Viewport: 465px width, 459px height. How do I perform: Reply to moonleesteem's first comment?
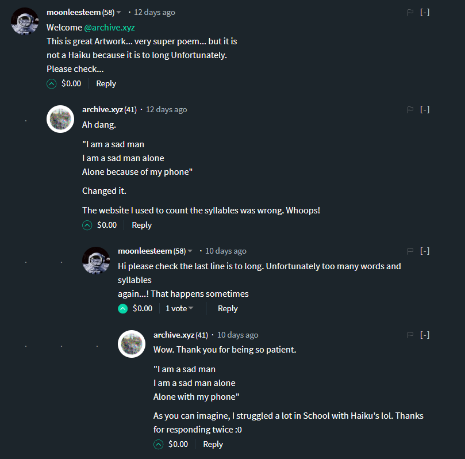click(x=106, y=84)
